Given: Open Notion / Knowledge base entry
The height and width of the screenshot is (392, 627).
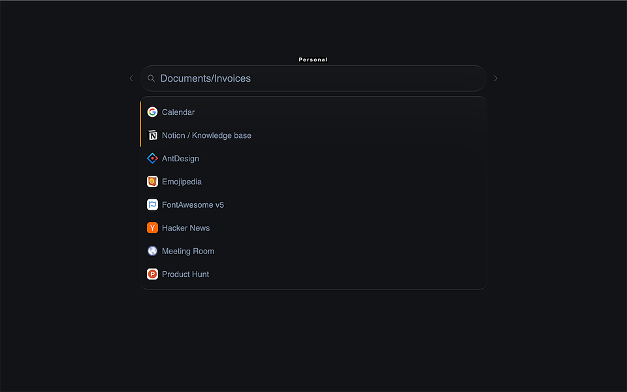Looking at the screenshot, I should tap(313, 135).
